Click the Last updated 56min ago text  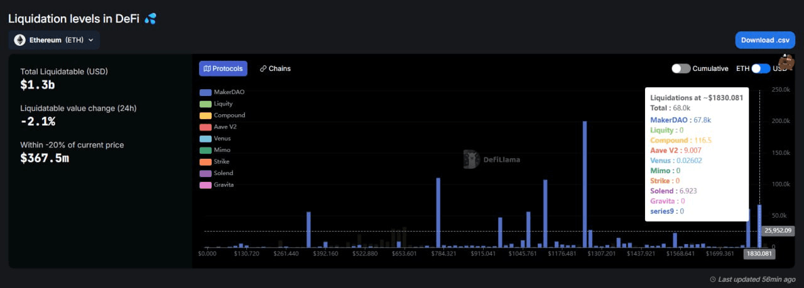click(757, 279)
